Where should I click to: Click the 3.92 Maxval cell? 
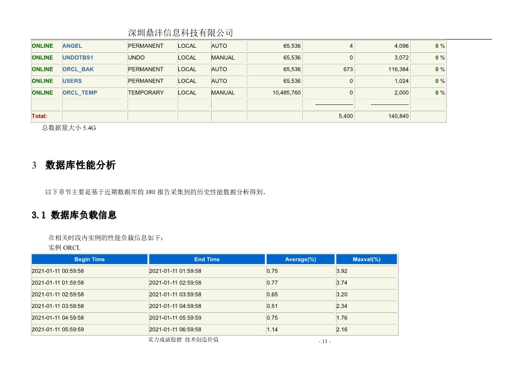(342, 271)
